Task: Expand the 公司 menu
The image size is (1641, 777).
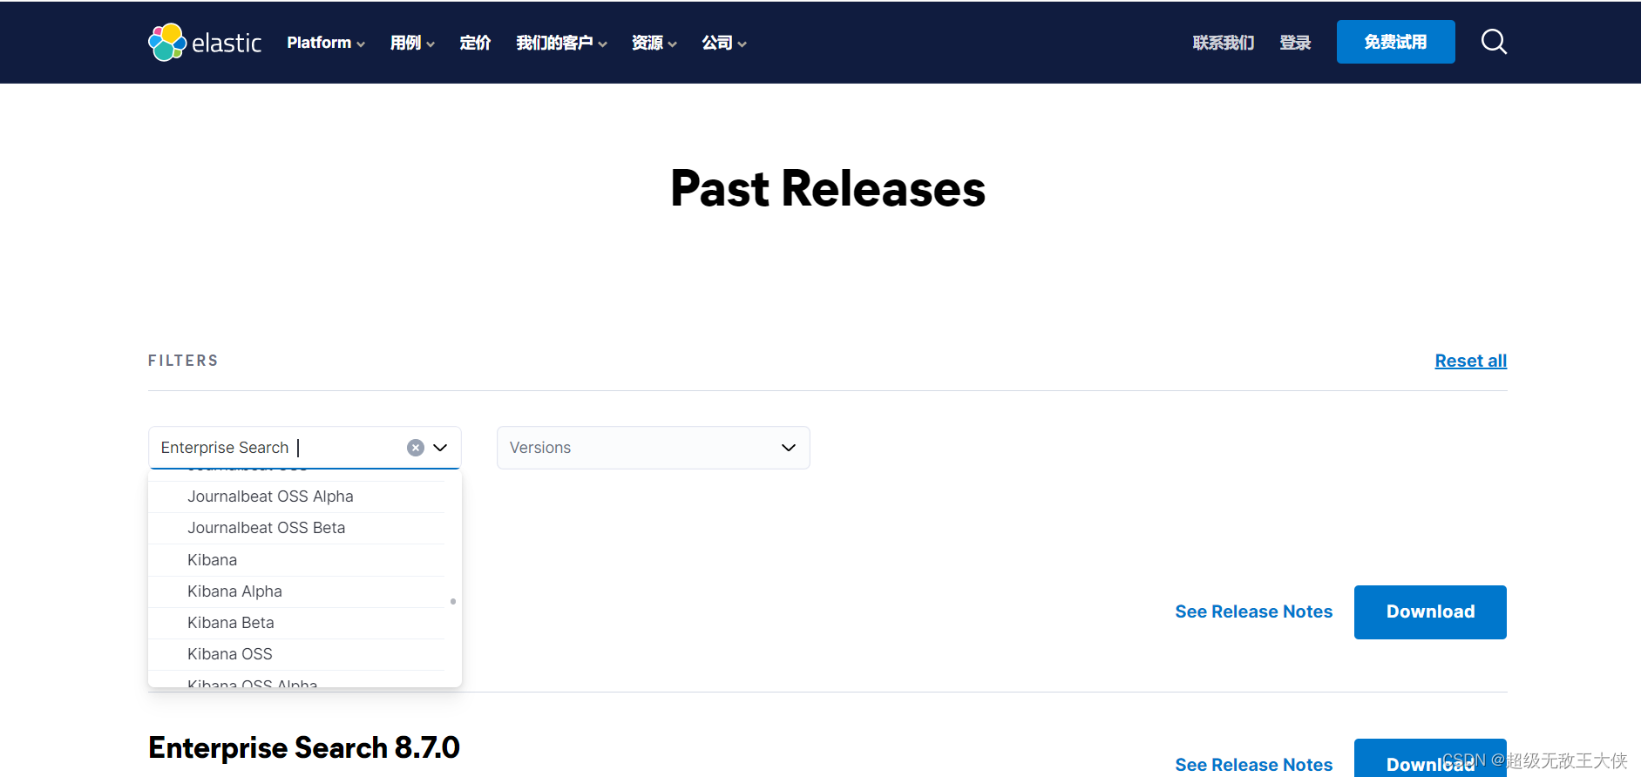Action: [x=723, y=43]
